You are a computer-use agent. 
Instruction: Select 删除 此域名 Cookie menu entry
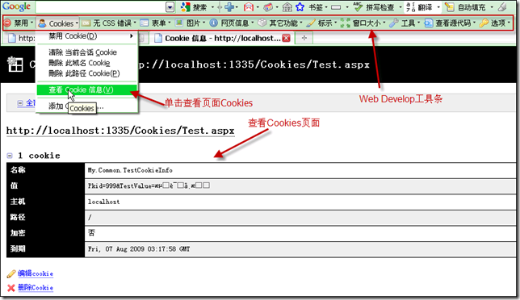tap(86, 63)
